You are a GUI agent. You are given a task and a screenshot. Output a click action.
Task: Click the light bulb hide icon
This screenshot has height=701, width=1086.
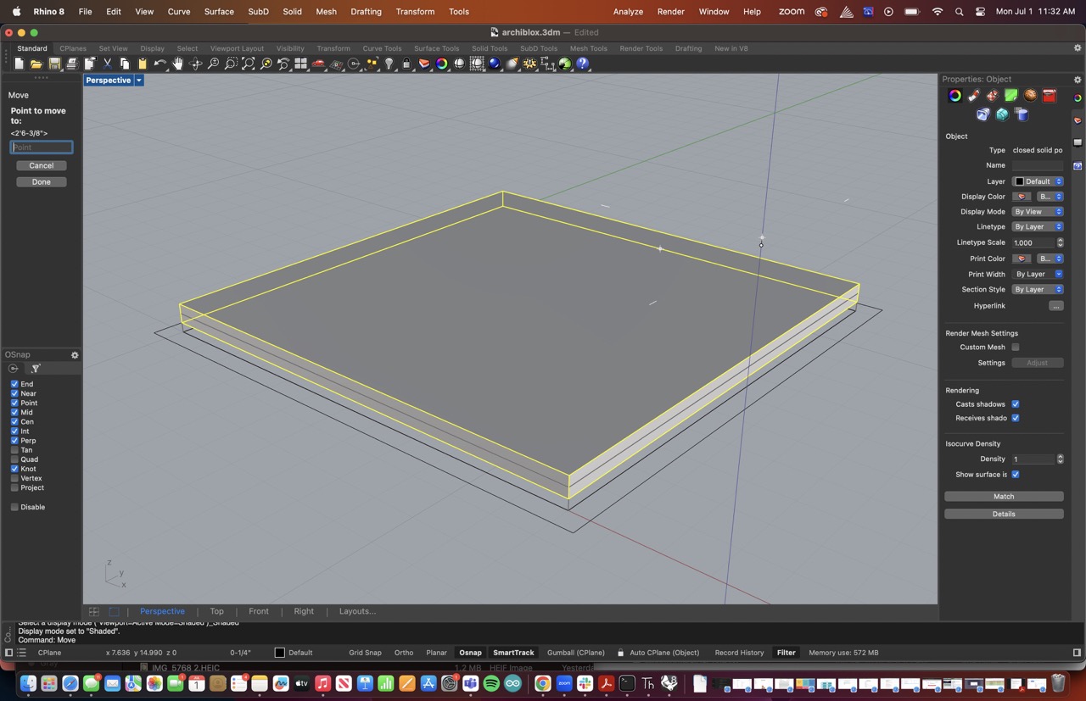click(389, 64)
